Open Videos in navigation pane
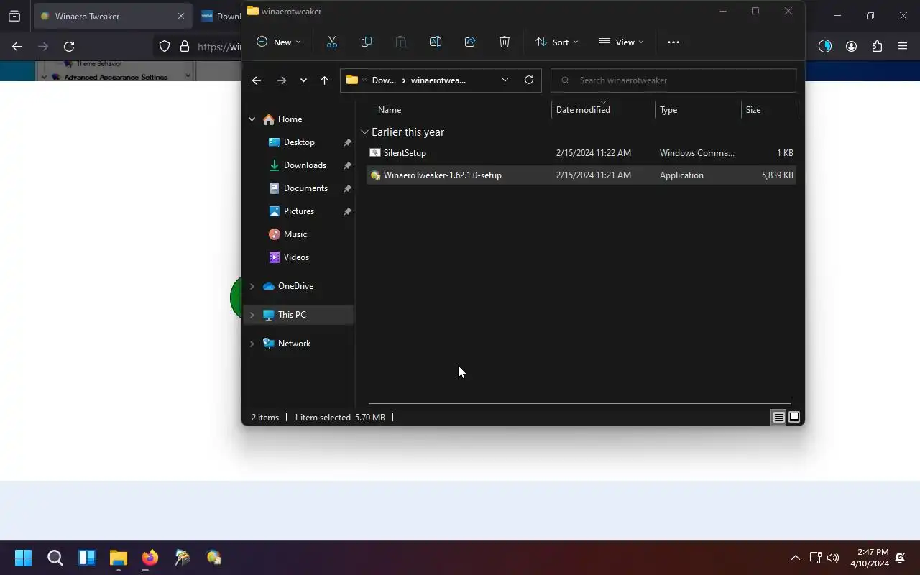 pyautogui.click(x=296, y=257)
